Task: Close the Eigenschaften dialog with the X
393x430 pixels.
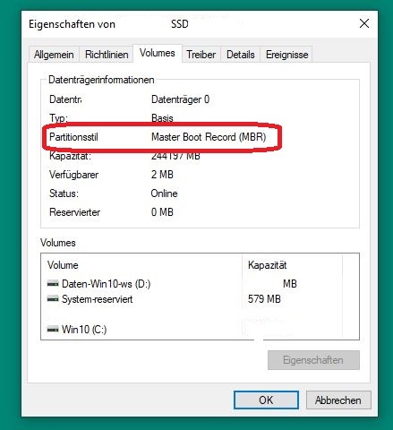Action: pos(364,23)
